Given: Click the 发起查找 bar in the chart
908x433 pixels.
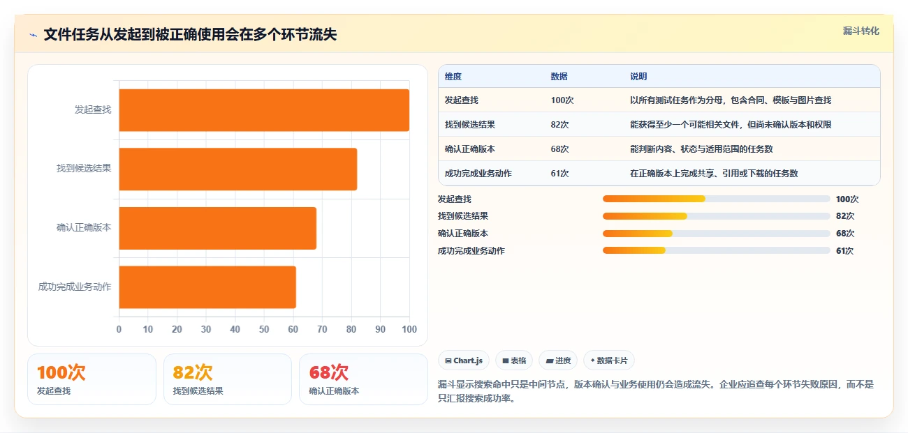Looking at the screenshot, I should (x=264, y=110).
